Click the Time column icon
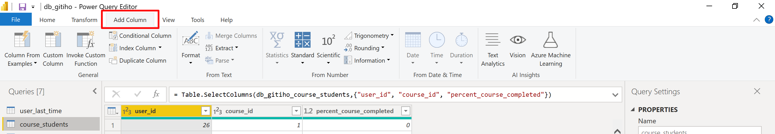The width and height of the screenshot is (775, 134). 437,40
